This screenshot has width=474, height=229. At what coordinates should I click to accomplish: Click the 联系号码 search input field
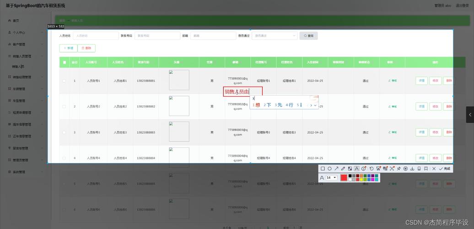click(157, 36)
